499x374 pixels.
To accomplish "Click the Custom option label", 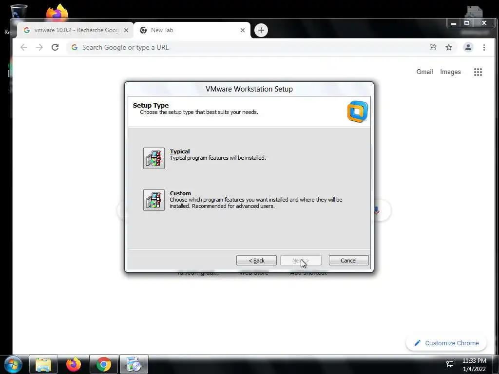I will pyautogui.click(x=180, y=193).
